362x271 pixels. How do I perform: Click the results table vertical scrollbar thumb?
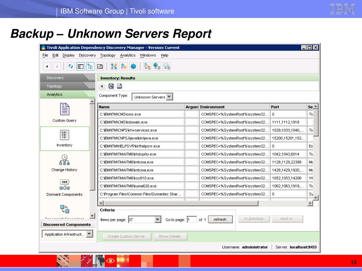[316, 122]
